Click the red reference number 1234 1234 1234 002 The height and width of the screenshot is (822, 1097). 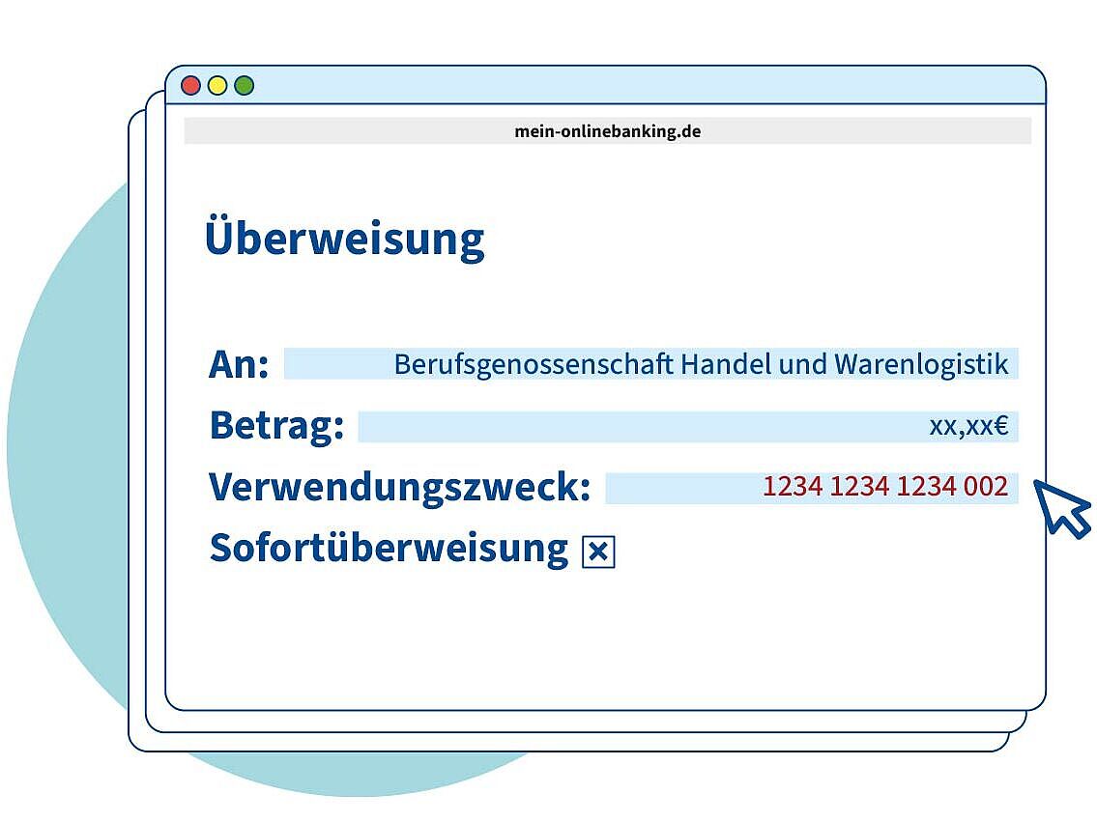(x=884, y=487)
